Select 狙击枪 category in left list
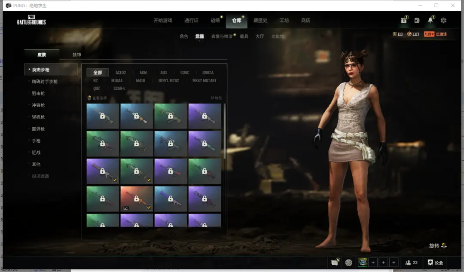Image resolution: width=464 pixels, height=272 pixels. click(x=38, y=93)
